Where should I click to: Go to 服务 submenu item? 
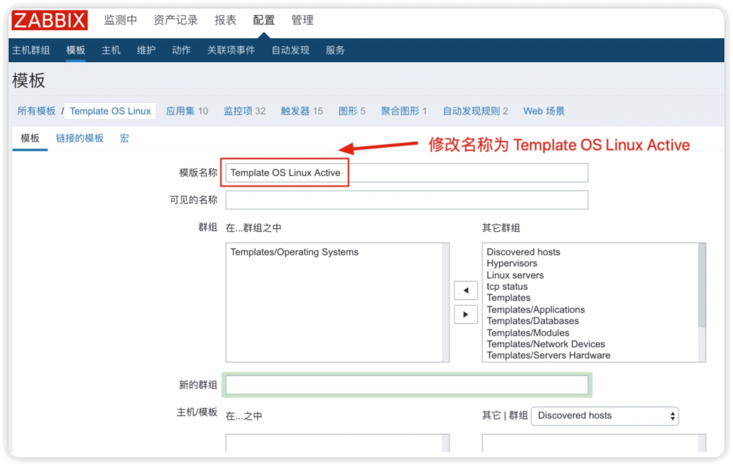(x=335, y=50)
